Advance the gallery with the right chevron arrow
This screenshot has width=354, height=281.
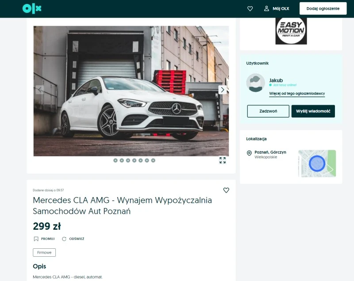pos(223,89)
